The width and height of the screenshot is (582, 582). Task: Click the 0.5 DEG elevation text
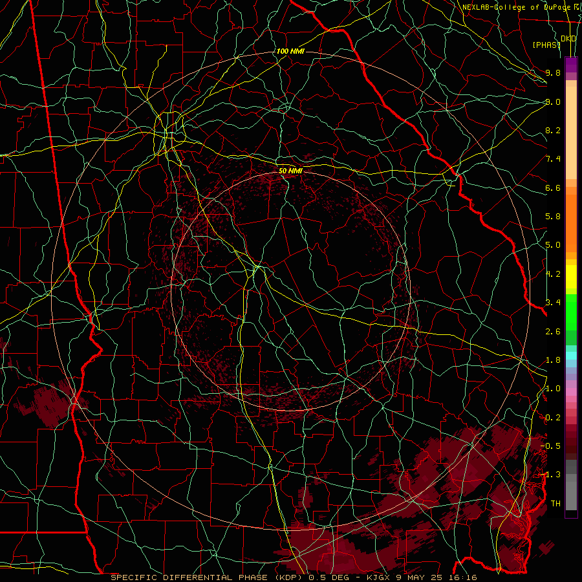[330, 577]
